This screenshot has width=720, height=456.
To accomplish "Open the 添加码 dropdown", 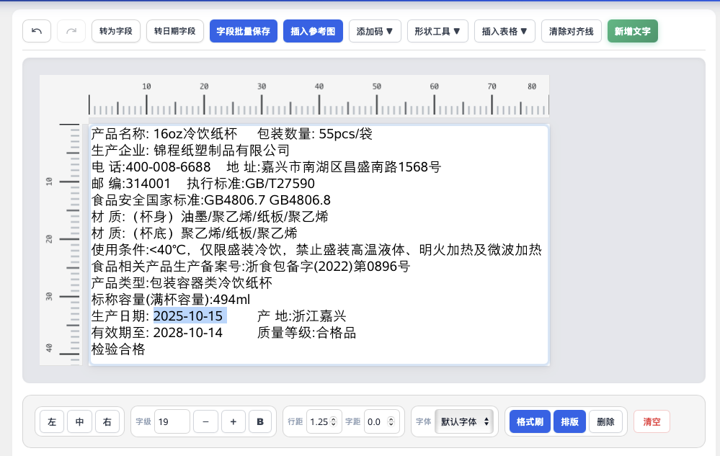I will click(375, 32).
